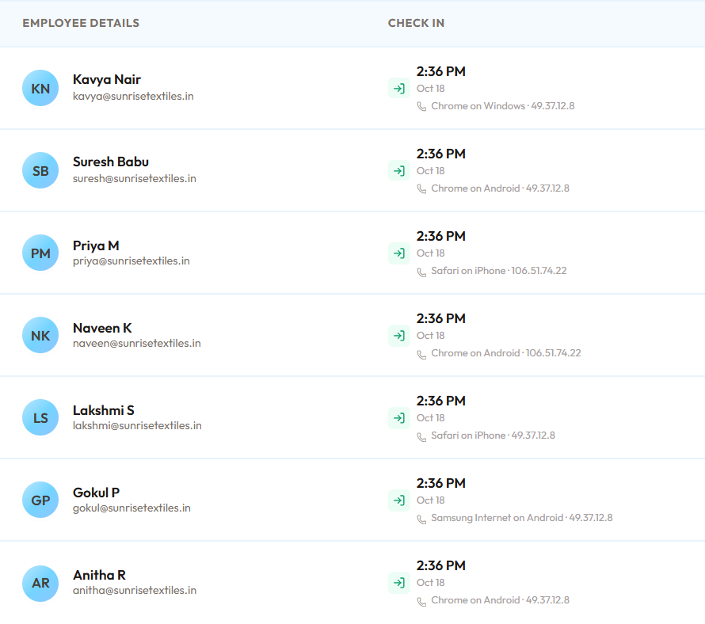This screenshot has width=705, height=624.
Task: Click Kavya Nair's 2:36 PM check-in time
Action: [x=440, y=71]
